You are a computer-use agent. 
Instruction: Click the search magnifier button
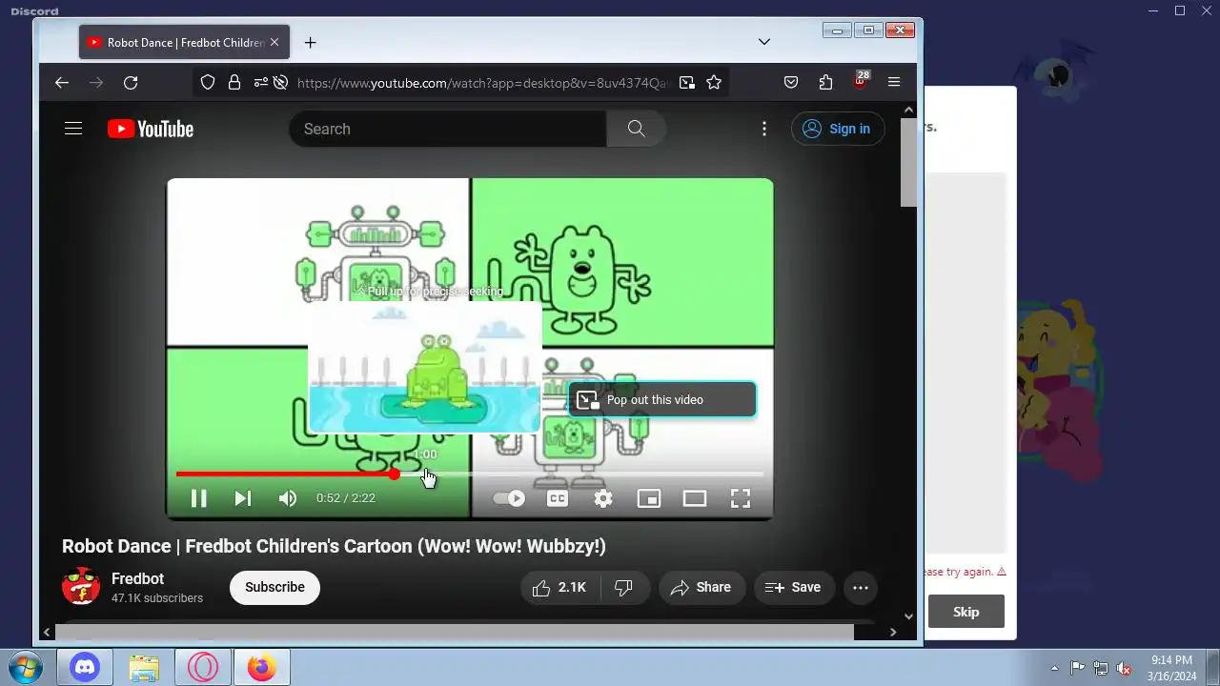coord(636,129)
